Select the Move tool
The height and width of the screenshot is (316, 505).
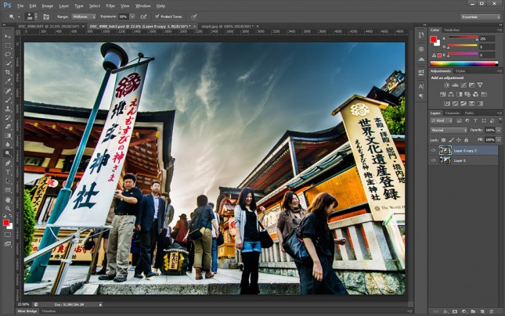click(x=8, y=36)
